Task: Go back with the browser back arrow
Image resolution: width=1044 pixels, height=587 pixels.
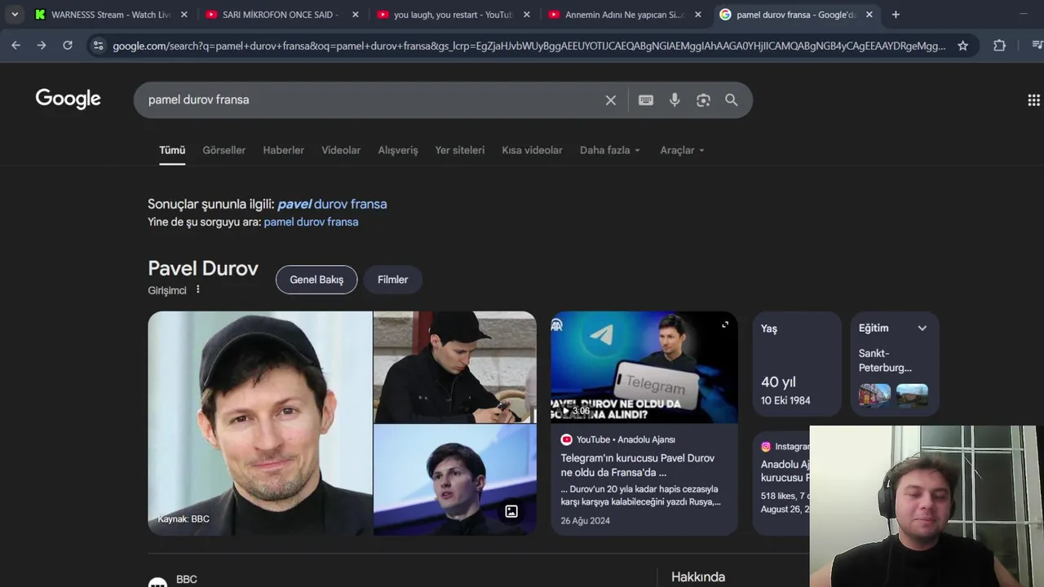Action: point(15,46)
